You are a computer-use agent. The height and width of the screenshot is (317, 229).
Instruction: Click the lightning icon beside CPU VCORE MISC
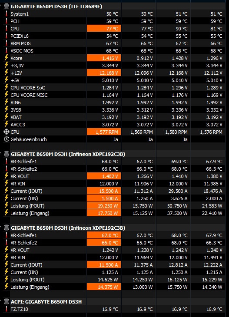[x=7, y=95]
